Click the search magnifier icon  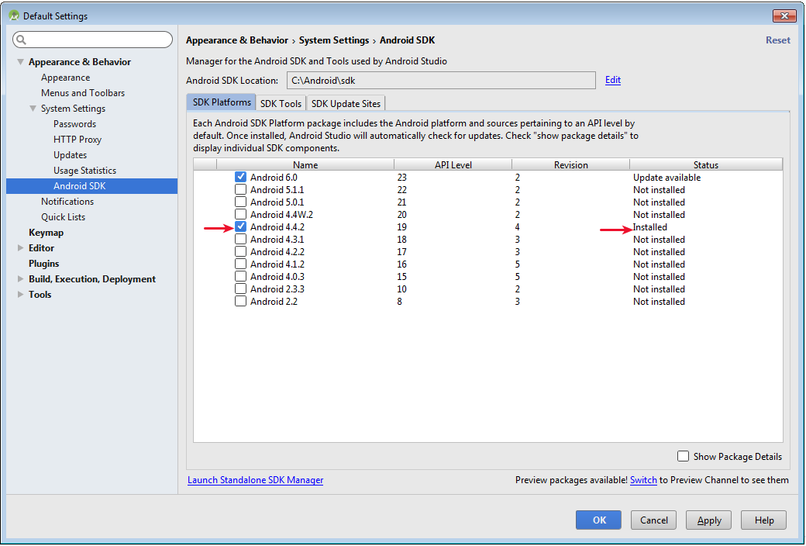tap(21, 40)
